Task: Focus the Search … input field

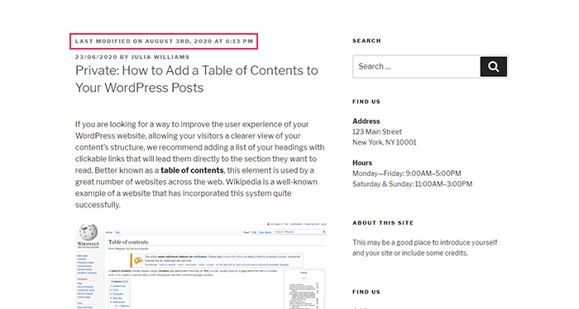Action: click(x=417, y=66)
